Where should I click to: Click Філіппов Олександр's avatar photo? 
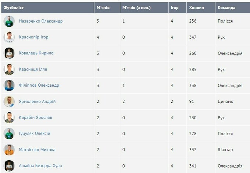click(x=9, y=86)
